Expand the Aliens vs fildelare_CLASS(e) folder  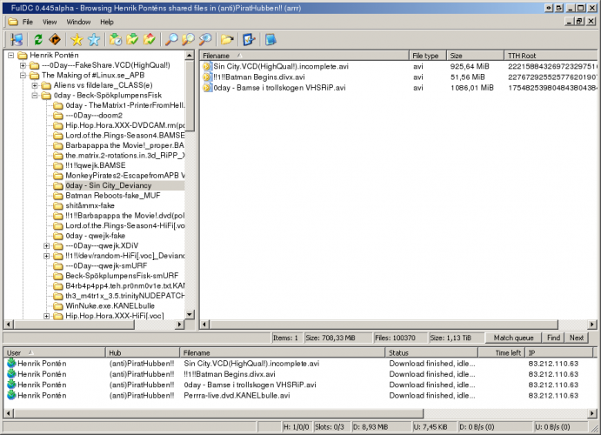pos(35,86)
